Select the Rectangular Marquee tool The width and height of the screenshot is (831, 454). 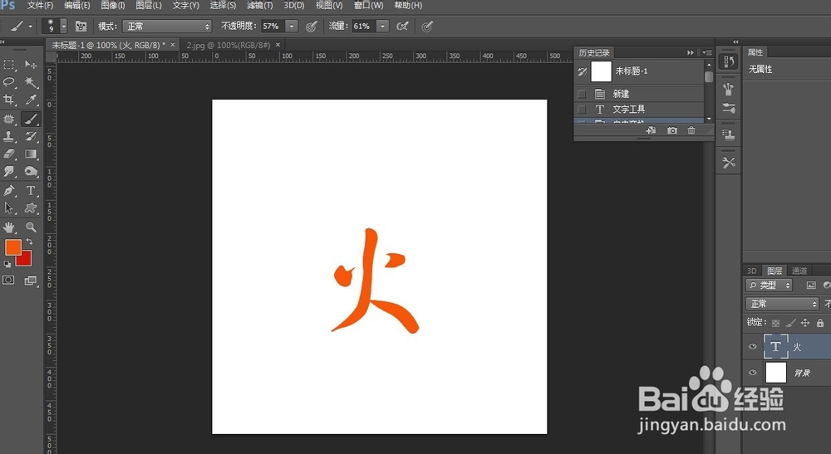9,65
